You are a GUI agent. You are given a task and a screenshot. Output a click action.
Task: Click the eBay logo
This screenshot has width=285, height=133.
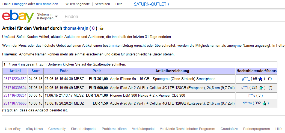click(x=18, y=16)
